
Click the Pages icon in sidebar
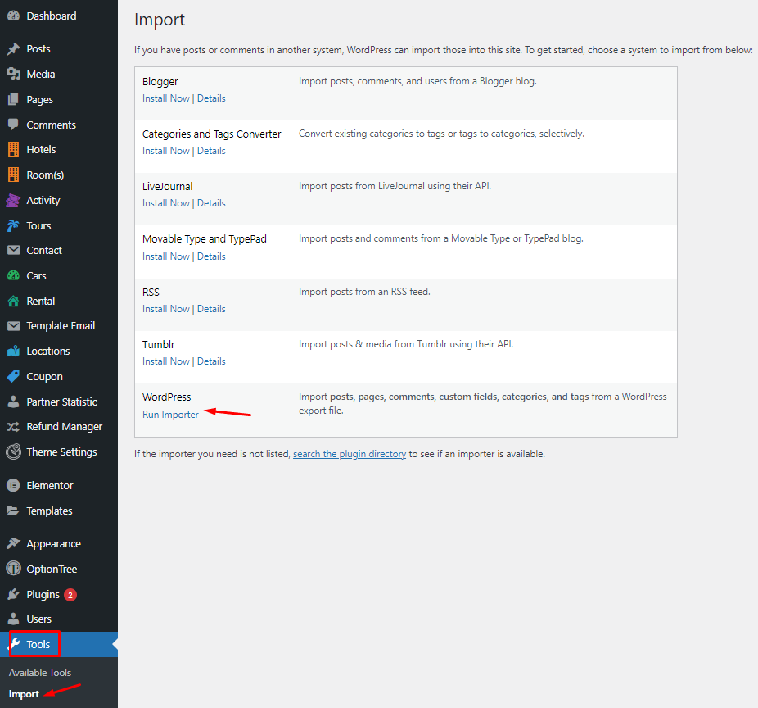tap(14, 100)
